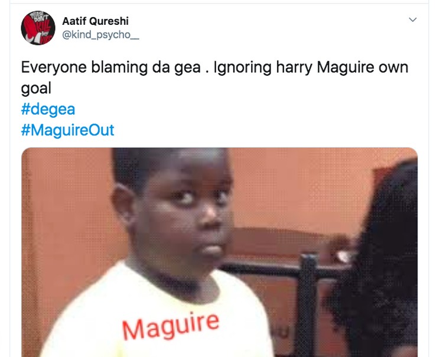Click the display name Aatif Qureshi
The height and width of the screenshot is (357, 443).
95,21
